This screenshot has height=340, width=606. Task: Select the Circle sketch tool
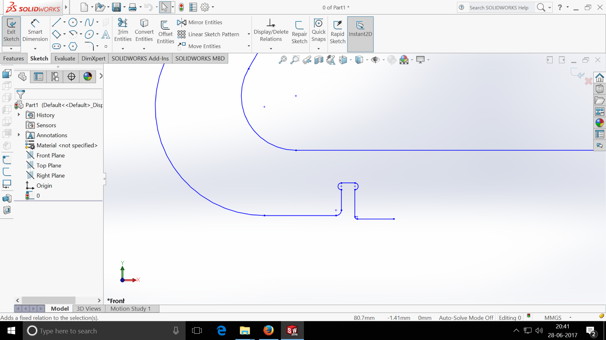pyautogui.click(x=73, y=22)
